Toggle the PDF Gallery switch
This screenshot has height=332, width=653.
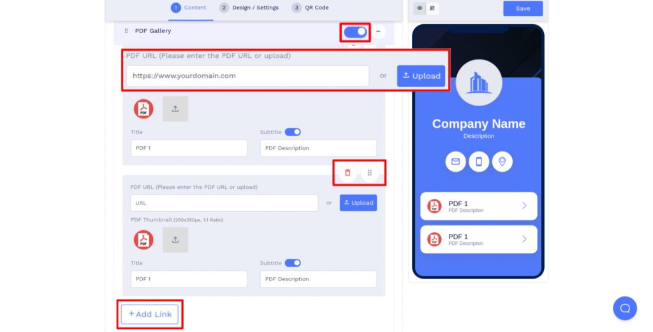(355, 31)
